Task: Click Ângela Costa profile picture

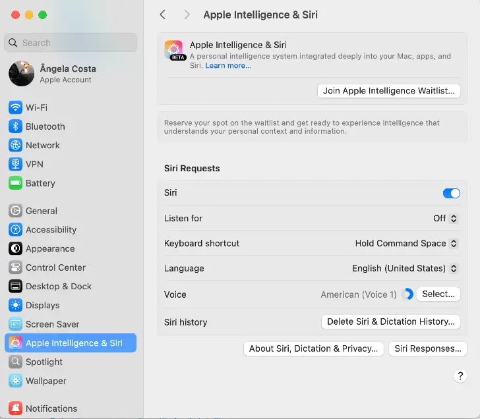Action: [x=21, y=73]
